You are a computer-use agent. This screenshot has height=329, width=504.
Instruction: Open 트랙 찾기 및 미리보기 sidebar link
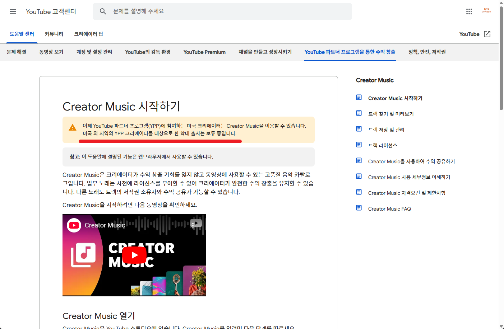[391, 114]
